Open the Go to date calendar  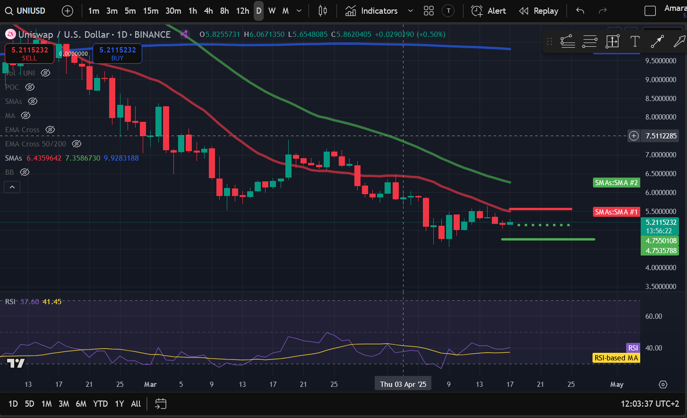coord(161,403)
